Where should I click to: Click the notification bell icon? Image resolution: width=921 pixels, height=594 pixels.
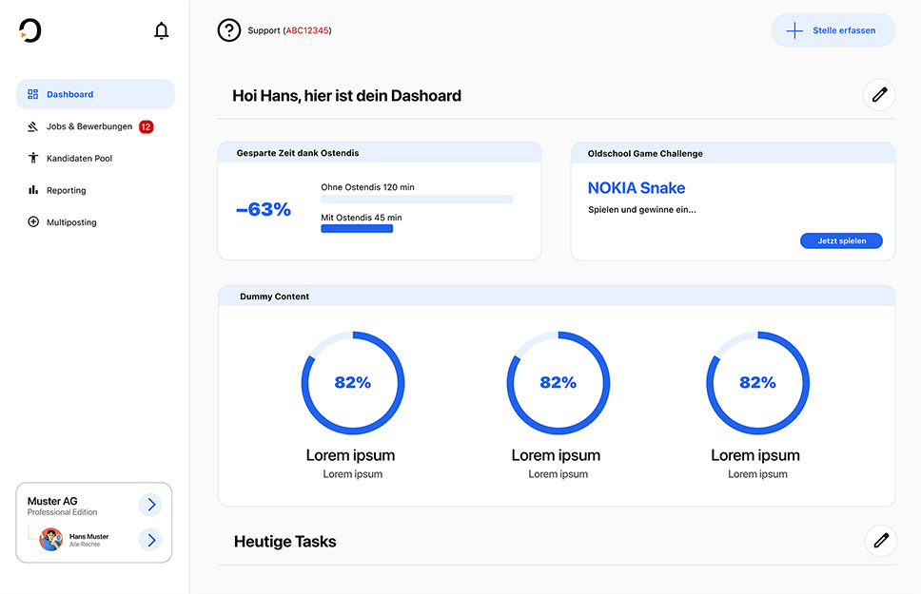pyautogui.click(x=161, y=29)
